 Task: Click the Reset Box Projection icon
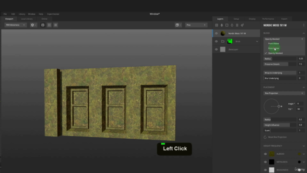(265, 137)
